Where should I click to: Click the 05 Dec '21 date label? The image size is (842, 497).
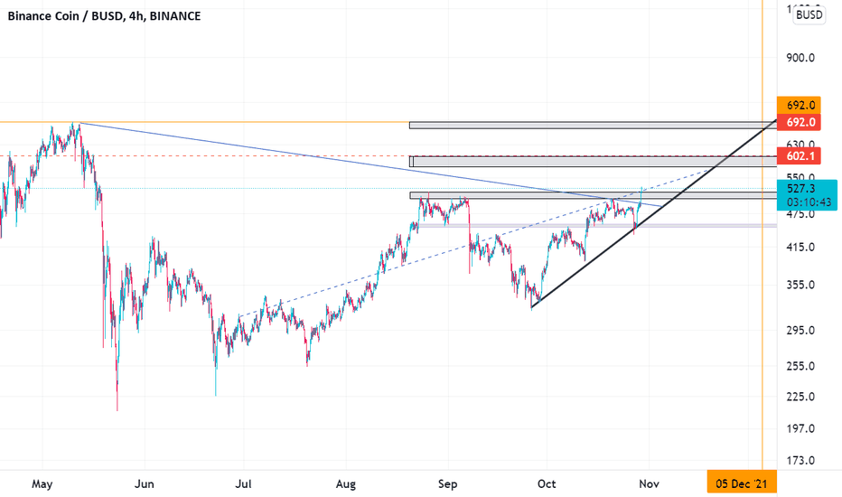click(x=742, y=483)
